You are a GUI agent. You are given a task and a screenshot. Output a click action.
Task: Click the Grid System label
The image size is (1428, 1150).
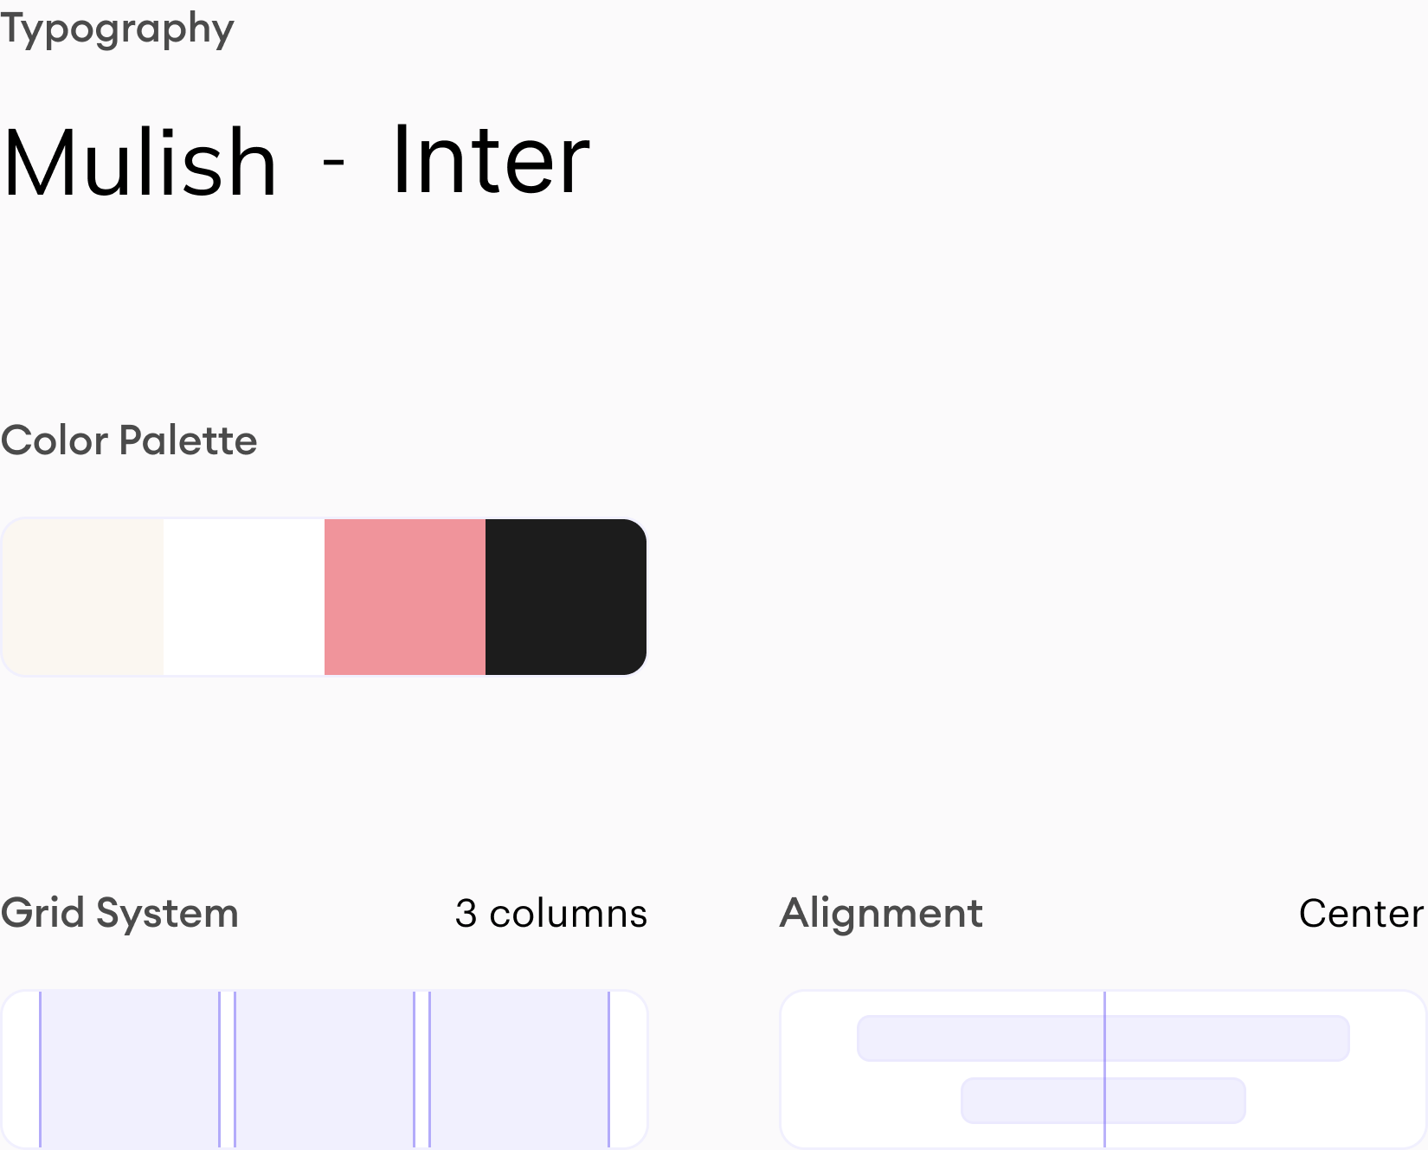(119, 913)
